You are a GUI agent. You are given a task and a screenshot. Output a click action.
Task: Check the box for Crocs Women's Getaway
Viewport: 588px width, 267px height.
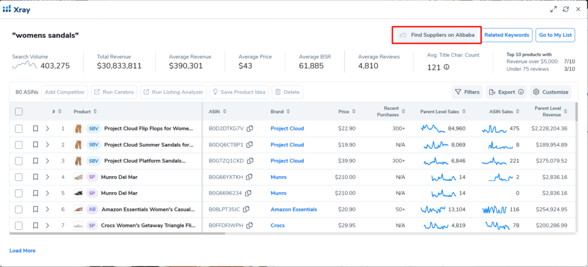point(19,226)
